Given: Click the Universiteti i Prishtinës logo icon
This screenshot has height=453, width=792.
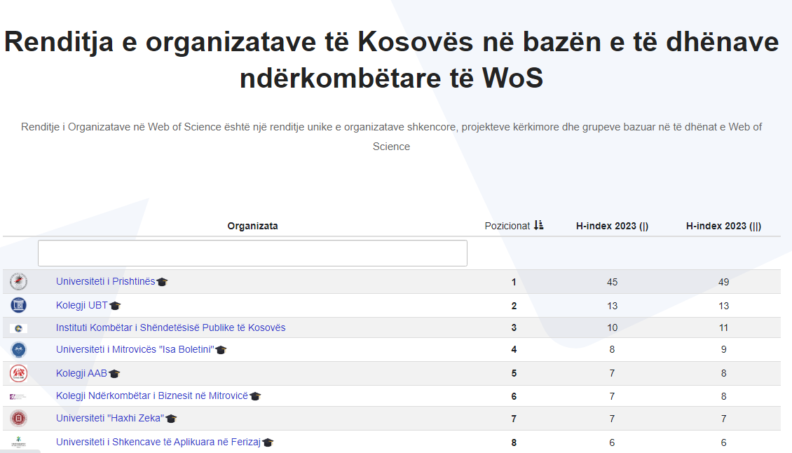Looking at the screenshot, I should 19,282.
